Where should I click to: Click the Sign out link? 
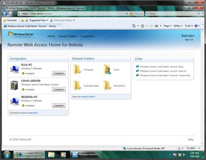click(x=189, y=40)
